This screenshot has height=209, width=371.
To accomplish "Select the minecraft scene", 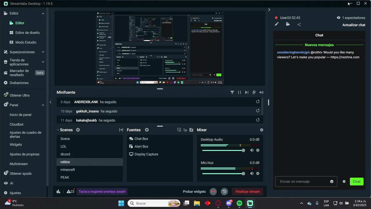I will 90,170.
